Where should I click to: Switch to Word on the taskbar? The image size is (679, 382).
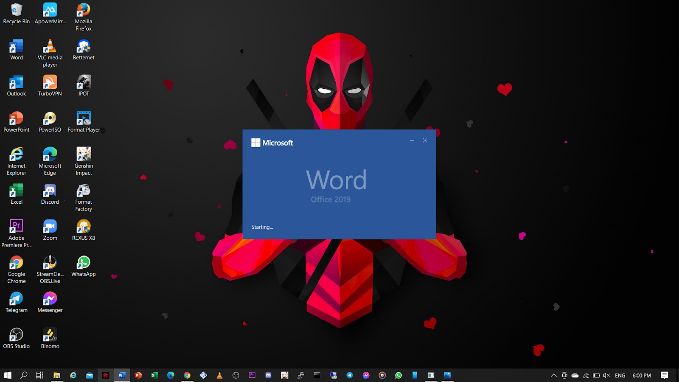(x=122, y=375)
